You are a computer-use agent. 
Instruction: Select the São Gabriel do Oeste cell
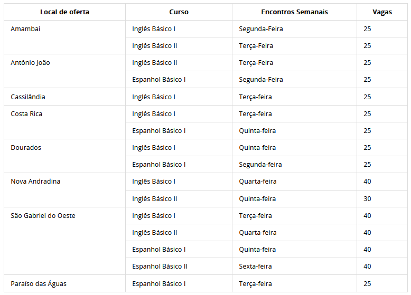43,216
